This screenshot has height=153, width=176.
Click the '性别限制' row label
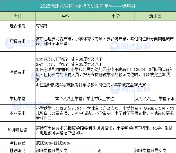17,151
